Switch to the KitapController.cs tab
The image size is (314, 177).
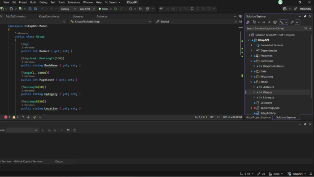tap(49, 17)
